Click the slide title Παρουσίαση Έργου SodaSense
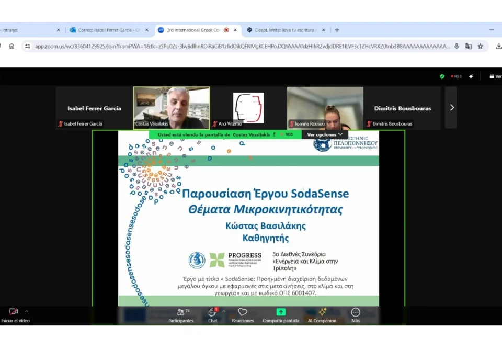502x350 pixels. coord(266,194)
